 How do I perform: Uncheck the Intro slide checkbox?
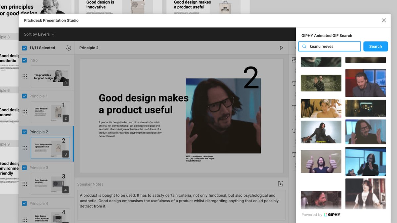[24, 60]
